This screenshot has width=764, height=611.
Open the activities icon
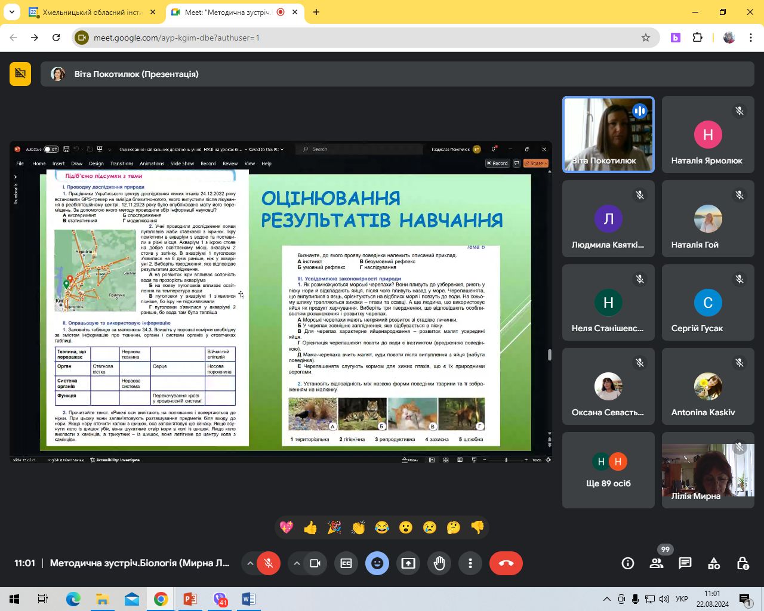714,563
